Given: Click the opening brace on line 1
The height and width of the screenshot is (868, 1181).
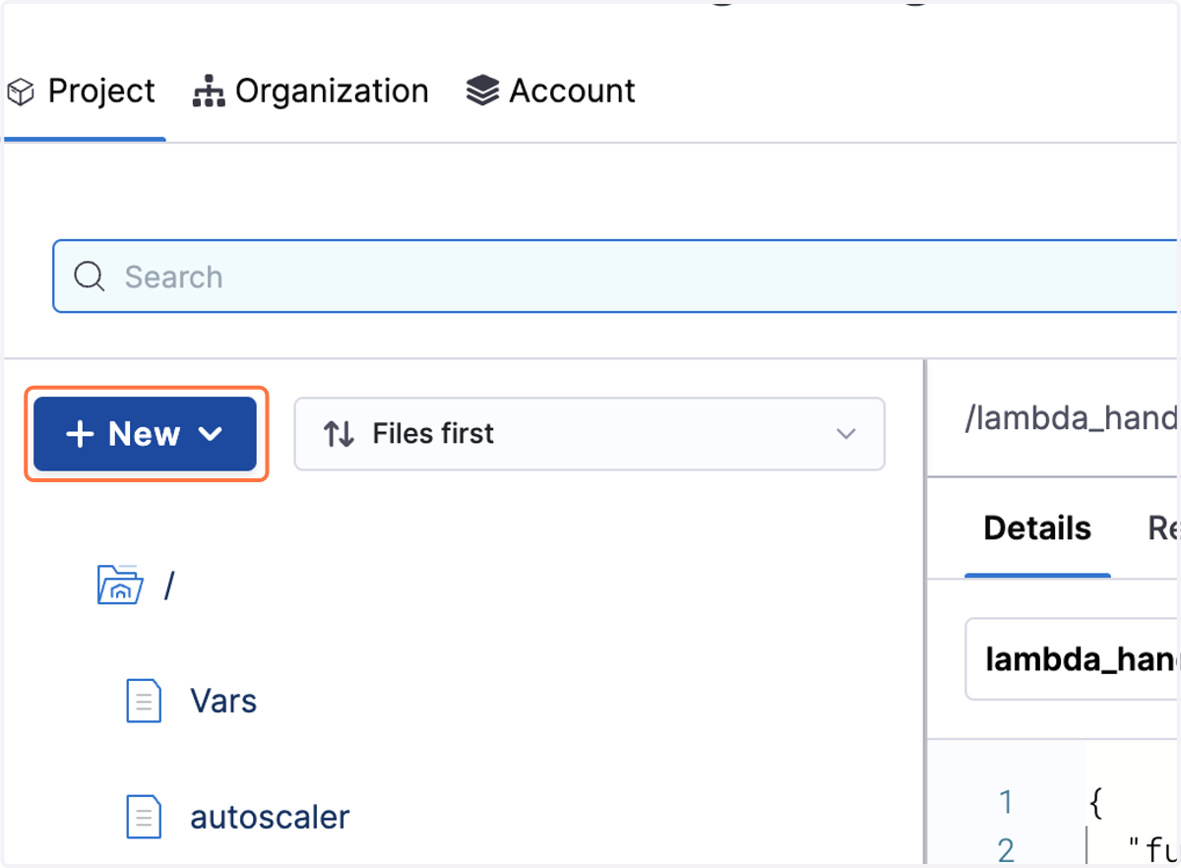Looking at the screenshot, I should click(1097, 803).
